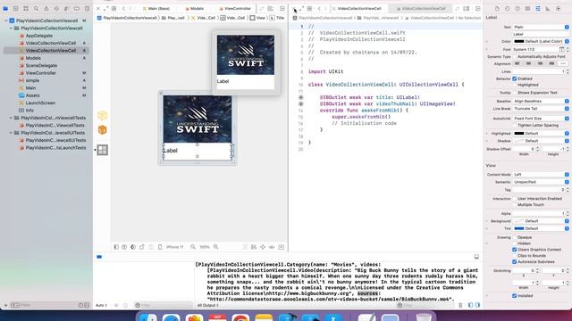Open the label Color black swatch

[x=518, y=42]
